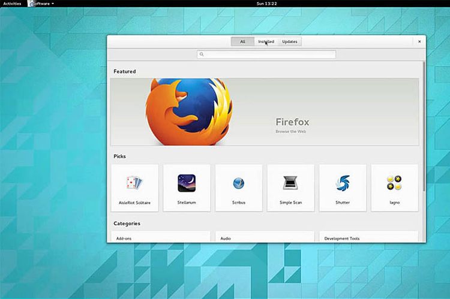The height and width of the screenshot is (299, 450).
Task: Switch to the Installed tab
Action: coord(266,41)
